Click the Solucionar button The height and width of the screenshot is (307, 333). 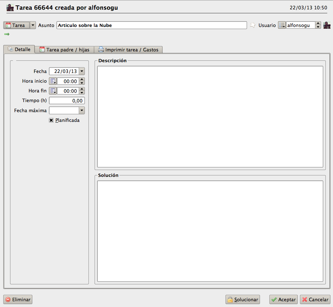point(243,299)
